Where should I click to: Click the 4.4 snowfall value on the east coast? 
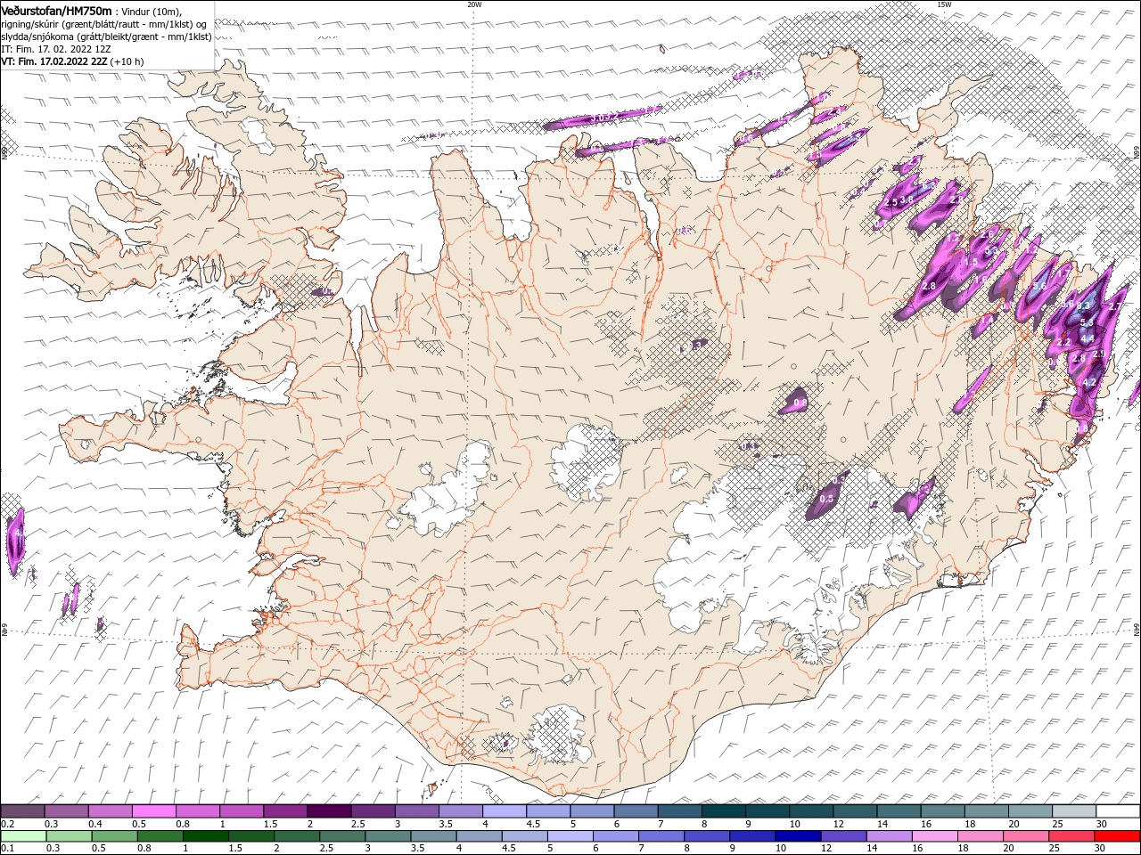tap(1087, 338)
